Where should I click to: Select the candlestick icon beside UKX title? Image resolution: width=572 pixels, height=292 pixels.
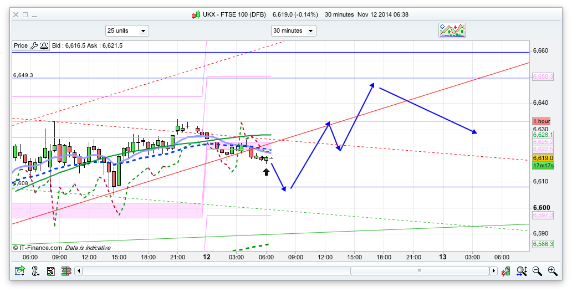(x=196, y=14)
